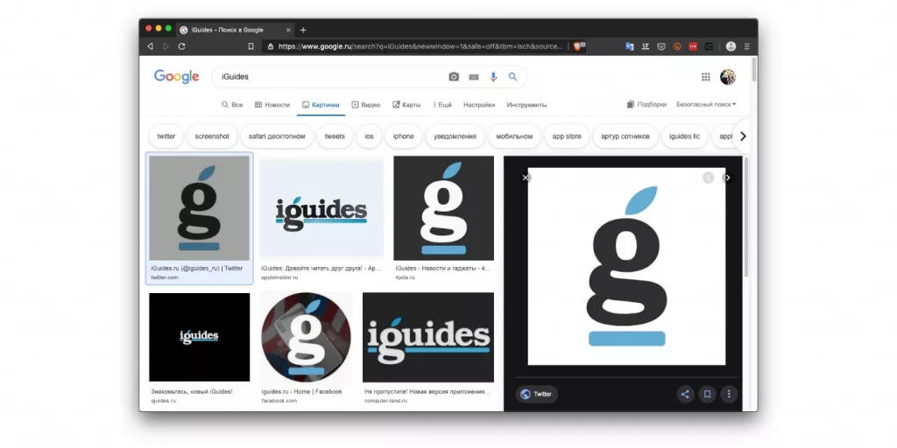Open the appleinsider.ru iguides logo thumbnail
Image resolution: width=897 pixels, height=448 pixels.
[321, 208]
